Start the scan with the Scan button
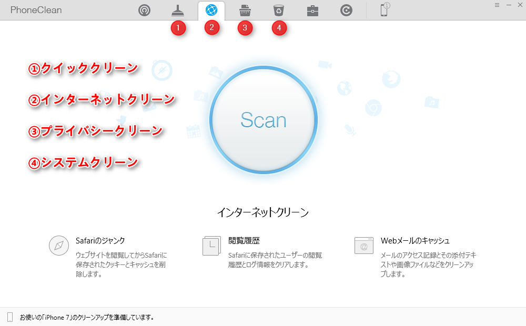 (264, 120)
